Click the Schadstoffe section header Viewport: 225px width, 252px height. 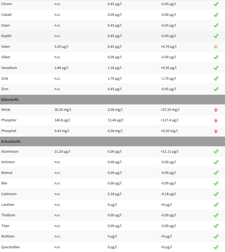click(x=11, y=141)
